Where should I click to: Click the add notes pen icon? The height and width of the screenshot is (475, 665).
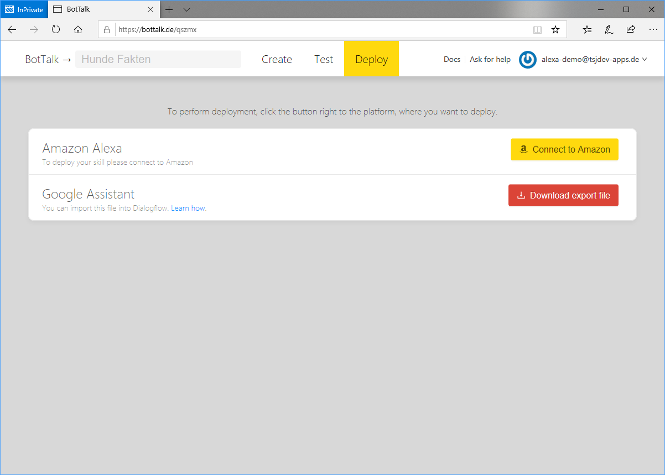tap(609, 30)
